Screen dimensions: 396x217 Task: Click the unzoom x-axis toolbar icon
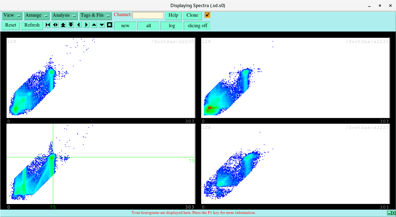click(x=47, y=25)
